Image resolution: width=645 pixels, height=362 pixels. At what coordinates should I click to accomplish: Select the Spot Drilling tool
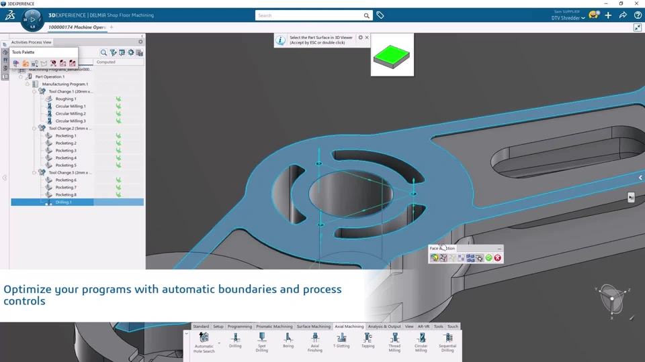[261, 343]
